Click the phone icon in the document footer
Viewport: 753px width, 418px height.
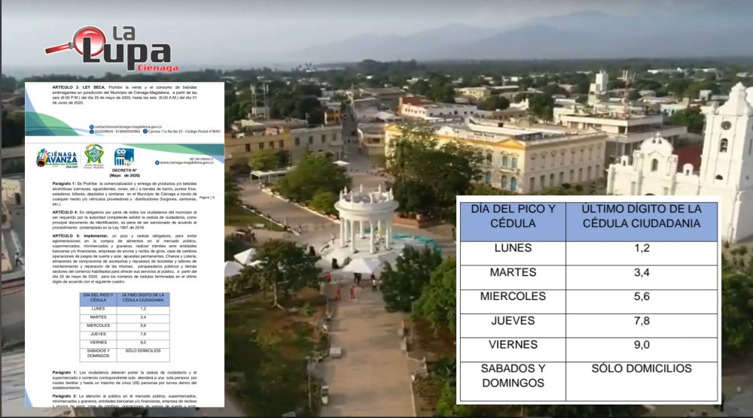tap(91, 132)
